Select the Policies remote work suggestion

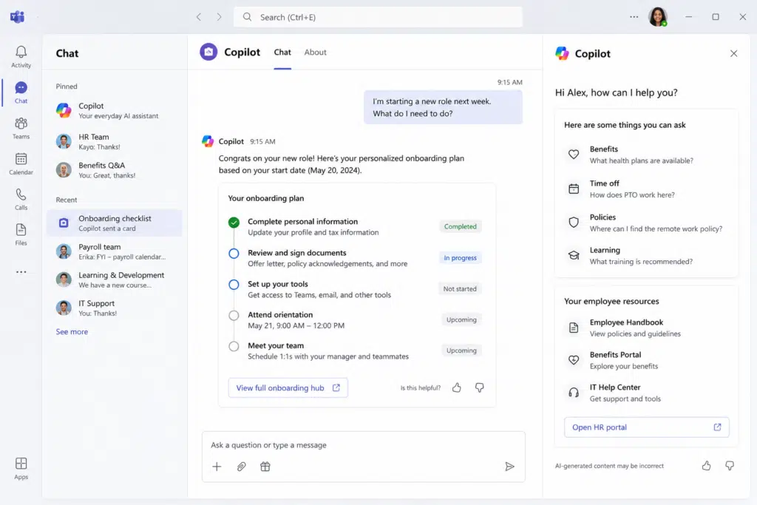646,223
